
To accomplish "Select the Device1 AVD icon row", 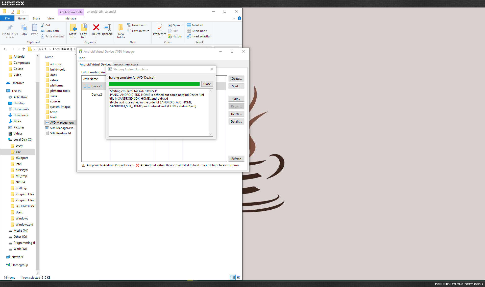I will 87,86.
